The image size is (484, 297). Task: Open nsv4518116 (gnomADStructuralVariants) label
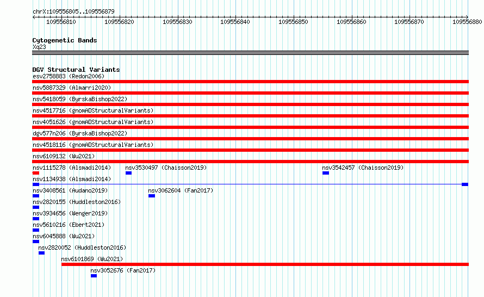93,145
